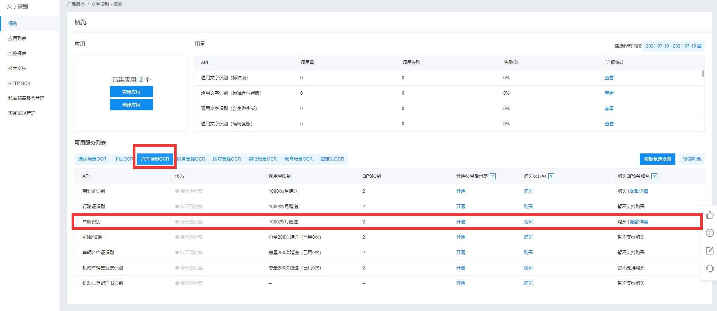Click the edit feedback pencil icon

coord(709,250)
